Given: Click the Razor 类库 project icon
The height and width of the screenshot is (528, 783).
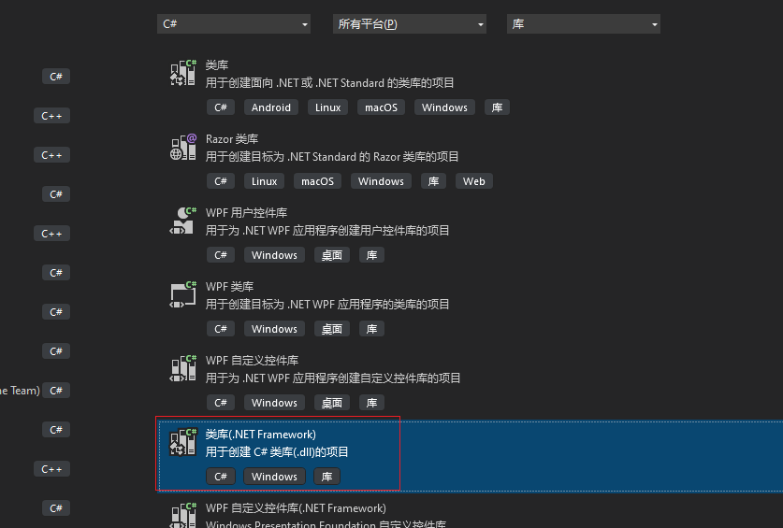Looking at the screenshot, I should pyautogui.click(x=182, y=148).
